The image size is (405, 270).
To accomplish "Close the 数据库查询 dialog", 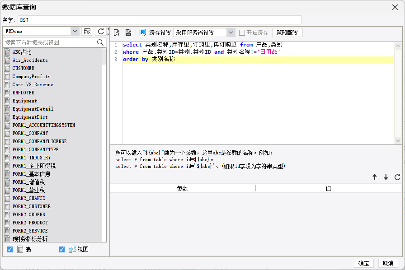I will click(395, 7).
